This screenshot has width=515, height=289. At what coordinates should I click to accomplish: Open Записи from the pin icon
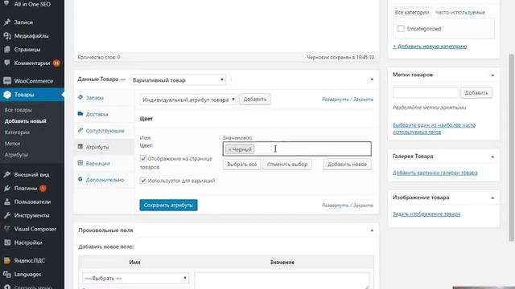7,22
